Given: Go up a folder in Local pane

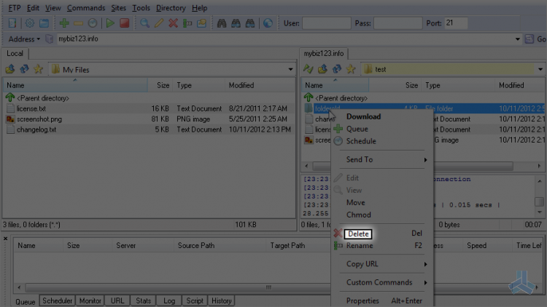Looking at the screenshot, I should [9, 69].
